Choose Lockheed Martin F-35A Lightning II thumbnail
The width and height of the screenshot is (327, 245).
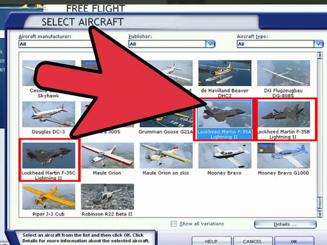[x=225, y=114]
